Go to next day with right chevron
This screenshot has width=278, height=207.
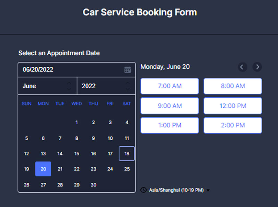click(x=257, y=67)
